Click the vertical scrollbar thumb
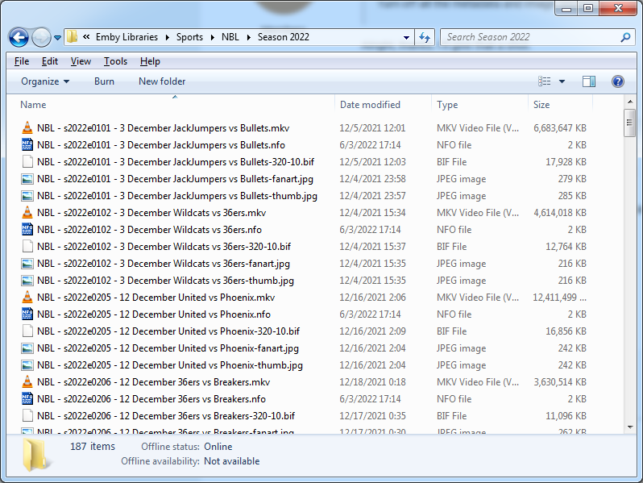 629,123
